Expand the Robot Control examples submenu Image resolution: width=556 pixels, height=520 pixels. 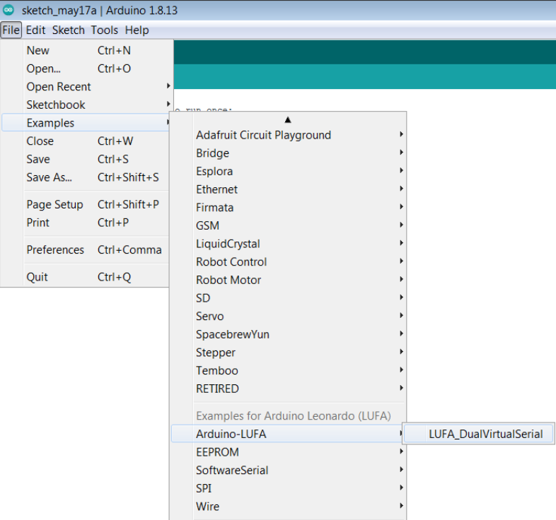coord(288,262)
